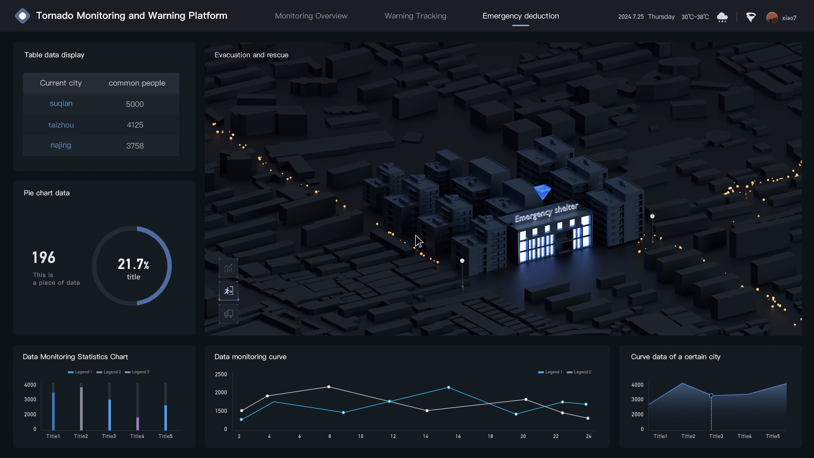Click the blue diamond shelter marker
Image resolution: width=814 pixels, height=458 pixels.
coord(542,192)
